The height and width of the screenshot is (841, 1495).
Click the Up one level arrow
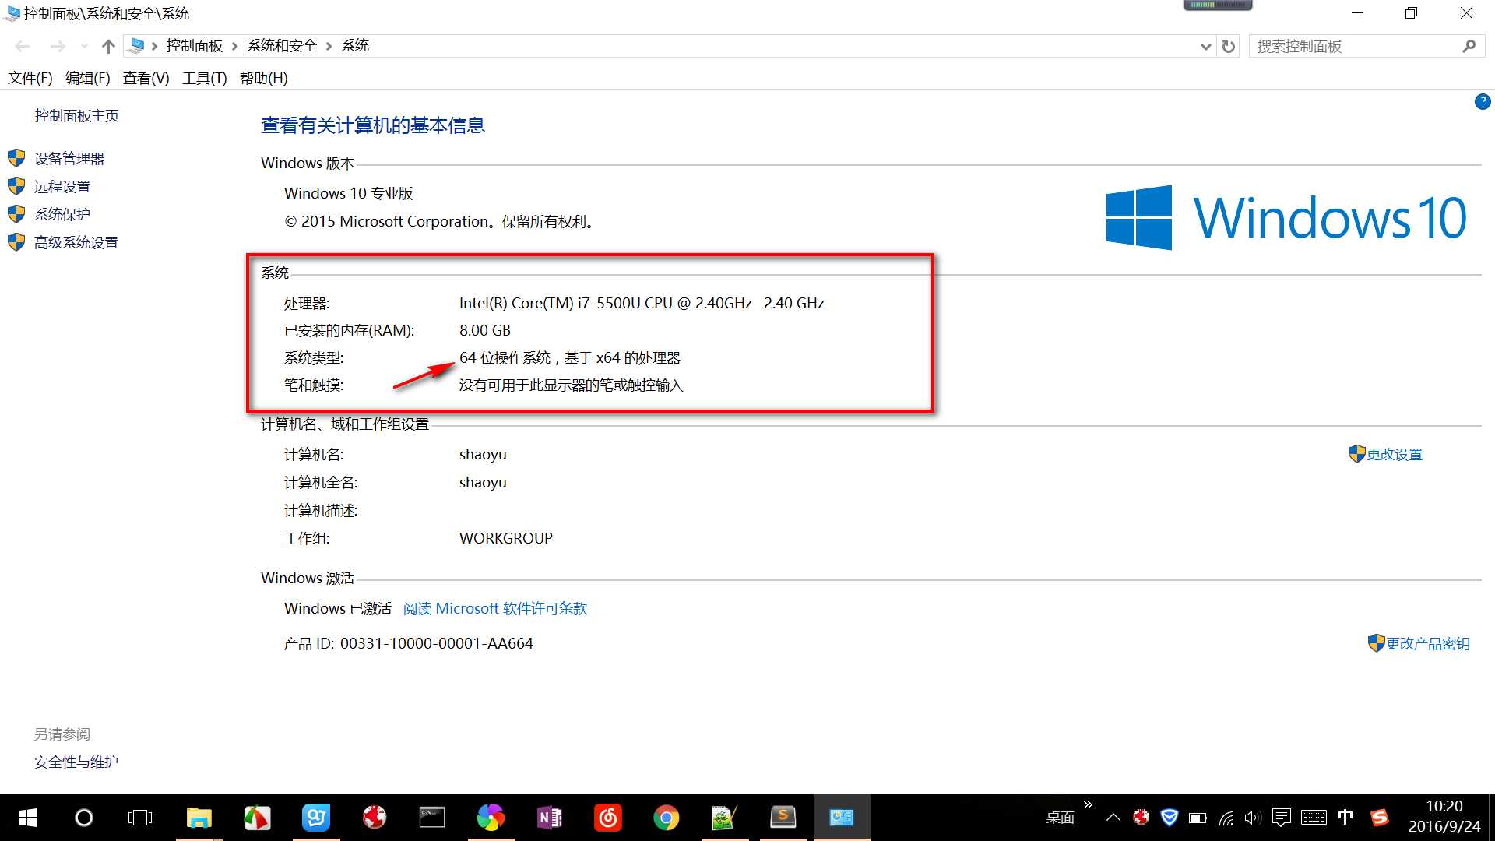click(108, 47)
